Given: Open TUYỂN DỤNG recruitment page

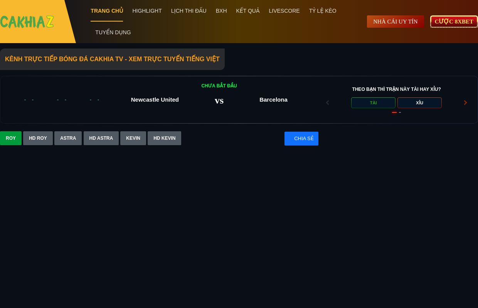Looking at the screenshot, I should pyautogui.click(x=113, y=32).
